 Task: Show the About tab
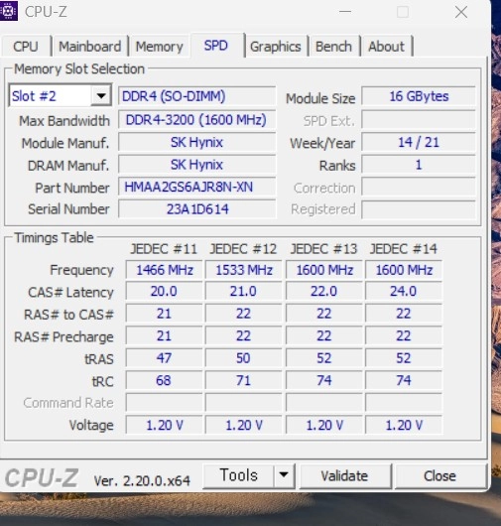click(x=386, y=46)
